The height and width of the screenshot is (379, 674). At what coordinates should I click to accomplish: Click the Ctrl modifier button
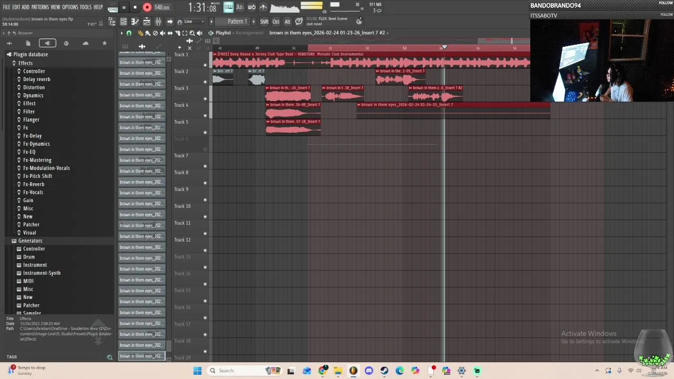tap(276, 22)
